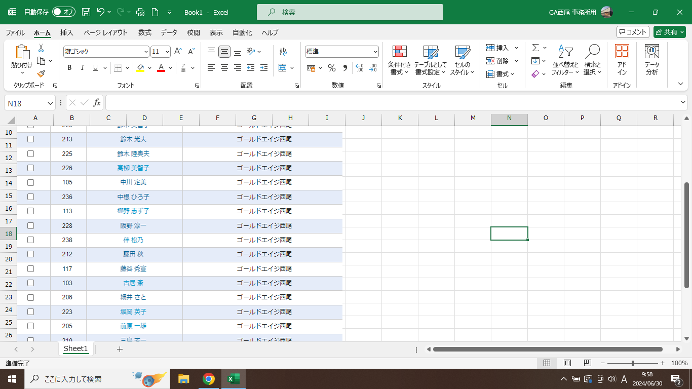Screen dimensions: 692x389
Task: Tick the checkbox beside 中川 定美
Action: tap(30, 182)
